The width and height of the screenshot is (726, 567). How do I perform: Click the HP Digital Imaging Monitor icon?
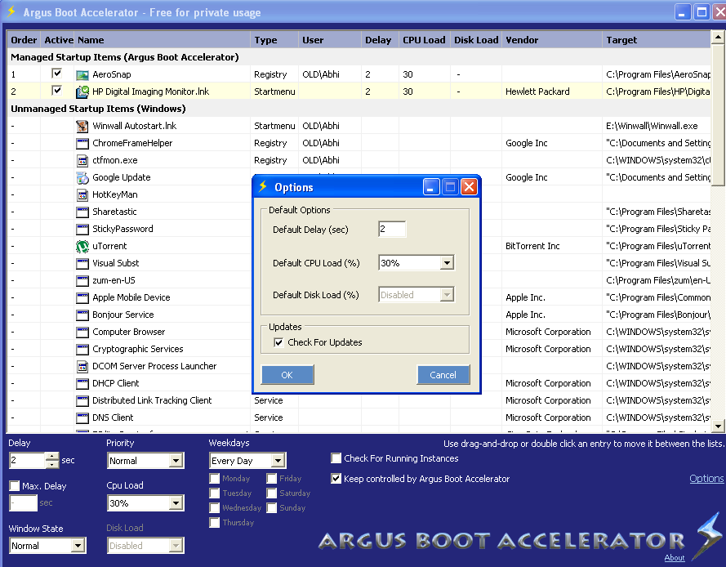82,92
